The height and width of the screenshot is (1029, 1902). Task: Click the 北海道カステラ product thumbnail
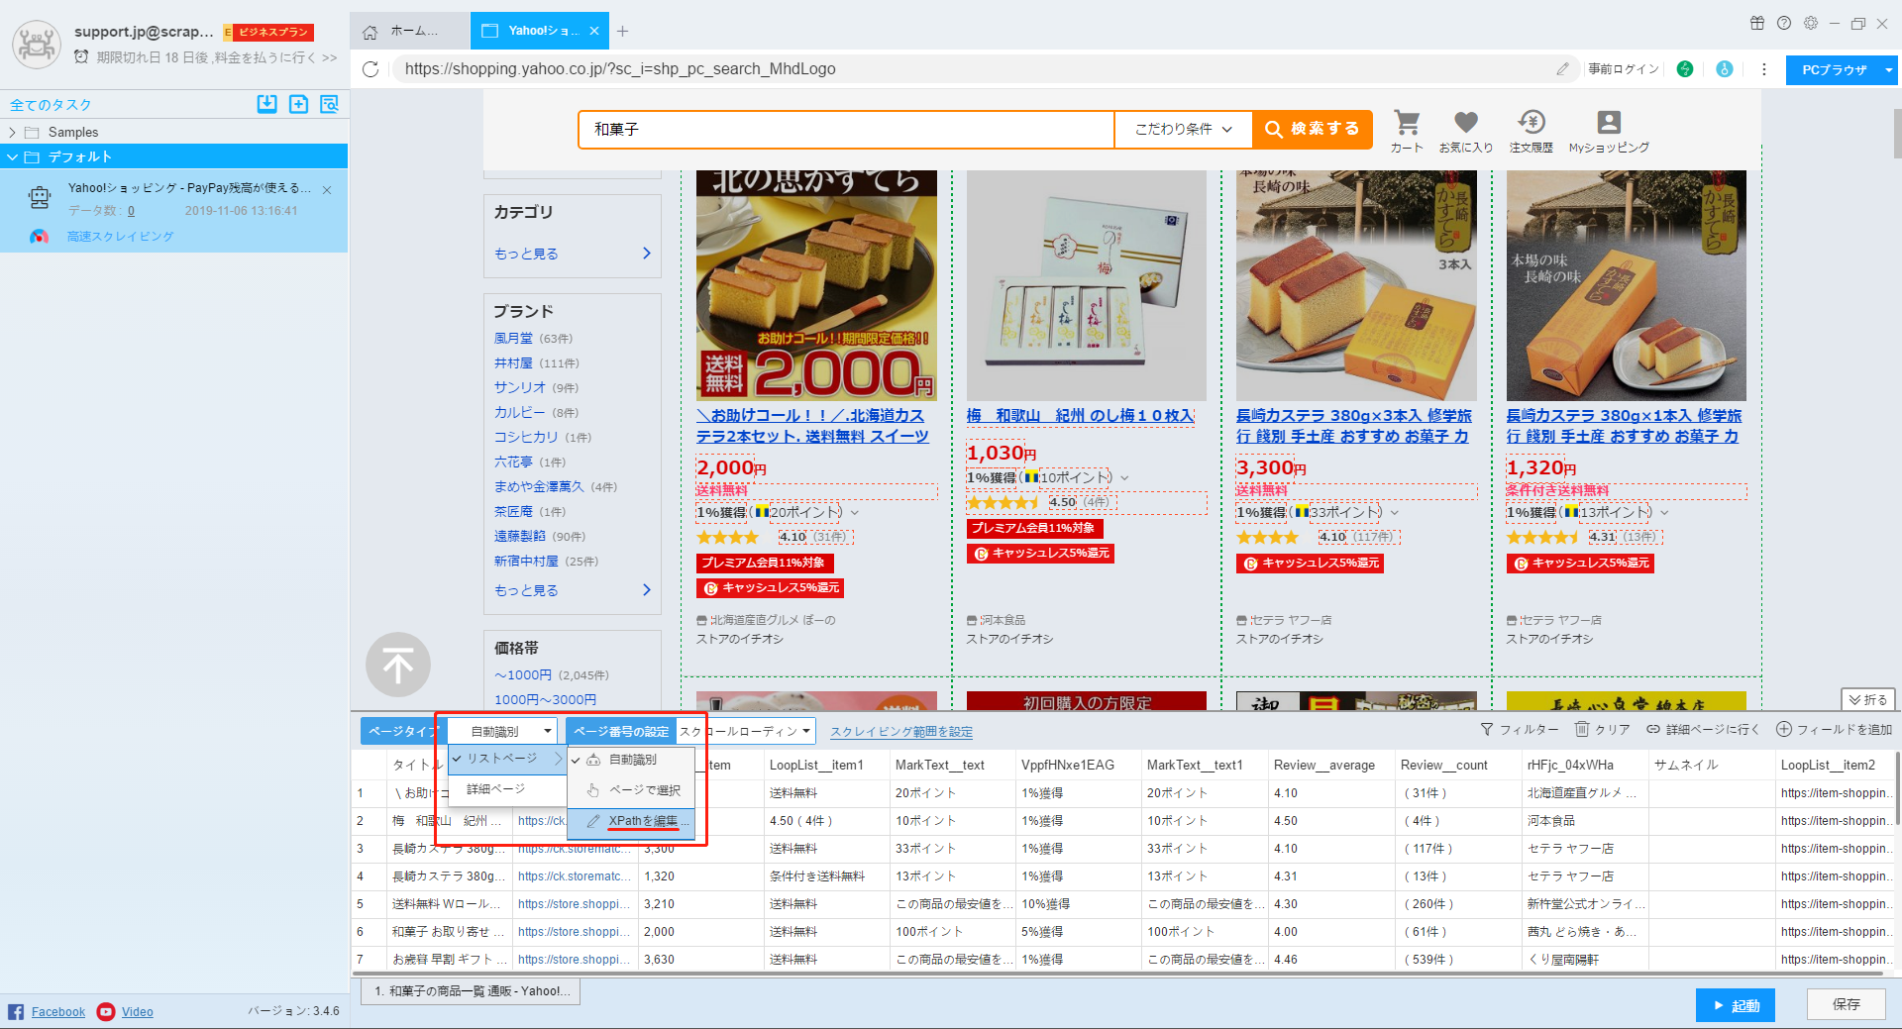click(816, 285)
